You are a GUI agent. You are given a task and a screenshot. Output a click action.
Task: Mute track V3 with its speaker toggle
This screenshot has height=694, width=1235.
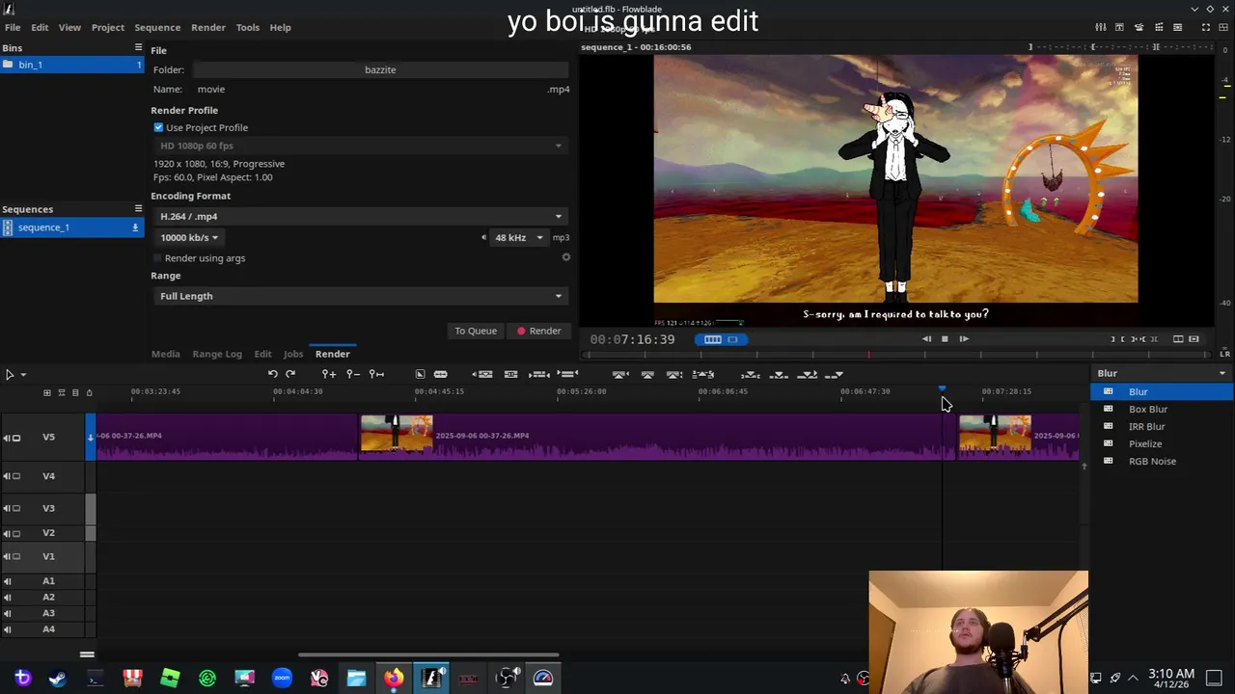coord(7,508)
